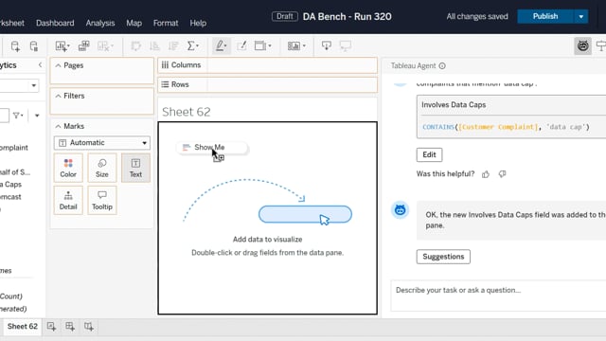This screenshot has height=341, width=606.
Task: Collapse the Pages shelf
Action: [58, 65]
